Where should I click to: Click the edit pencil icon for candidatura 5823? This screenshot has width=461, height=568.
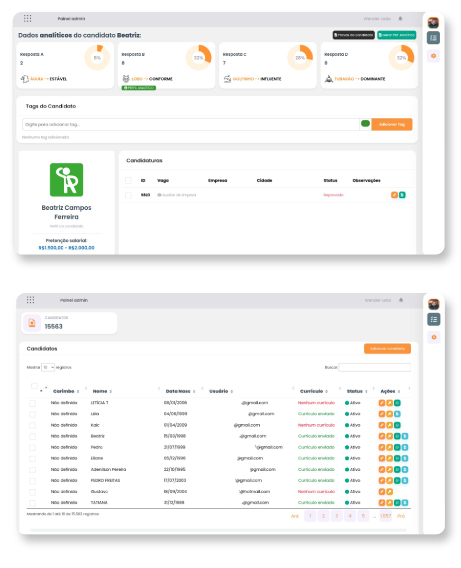[x=394, y=195]
